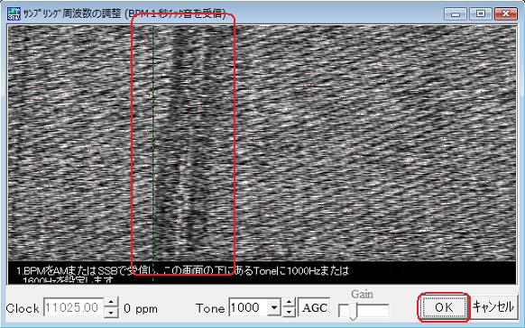The height and width of the screenshot is (328, 525).
Task: Click inside the Tone field showing 1000
Action: (x=248, y=307)
